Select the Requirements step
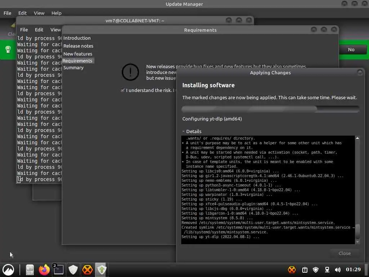Image resolution: width=369 pixels, height=277 pixels. [x=77, y=61]
